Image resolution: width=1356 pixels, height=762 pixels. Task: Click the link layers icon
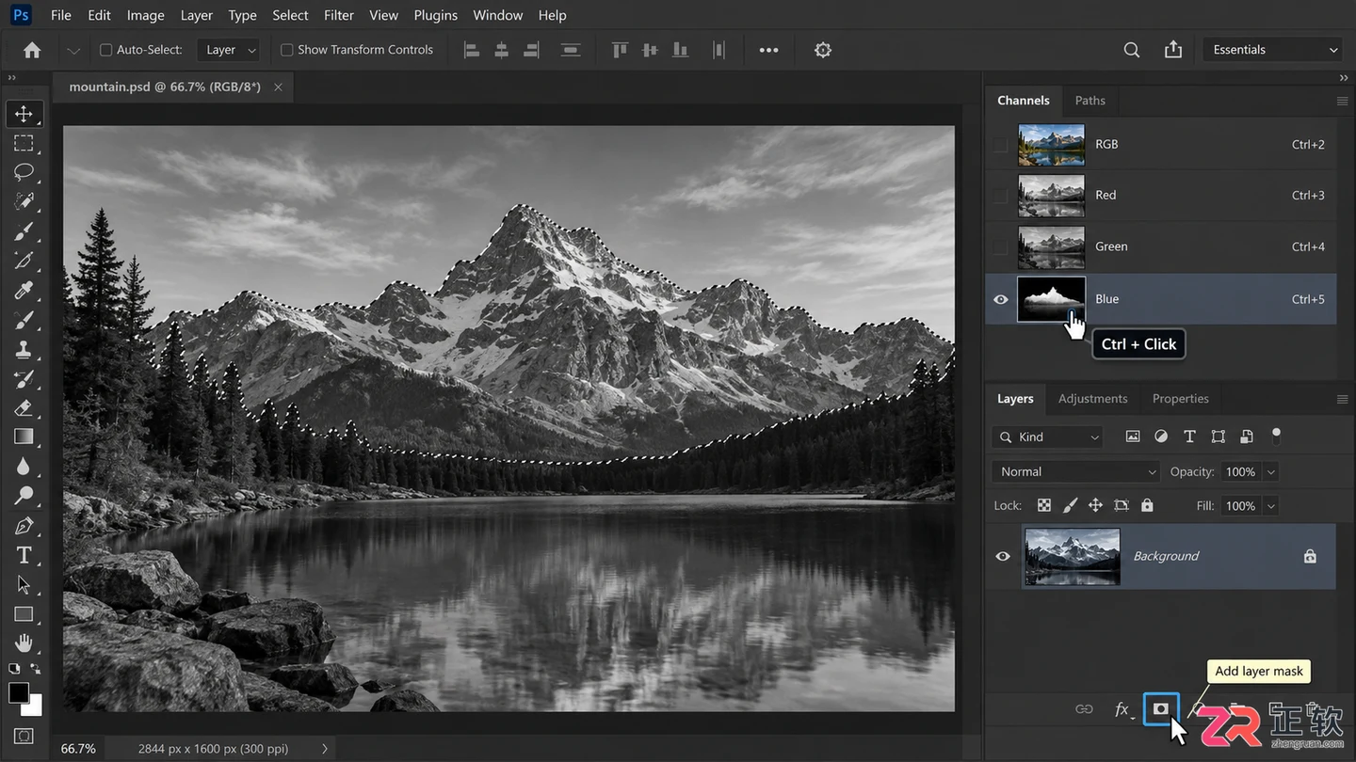point(1084,709)
